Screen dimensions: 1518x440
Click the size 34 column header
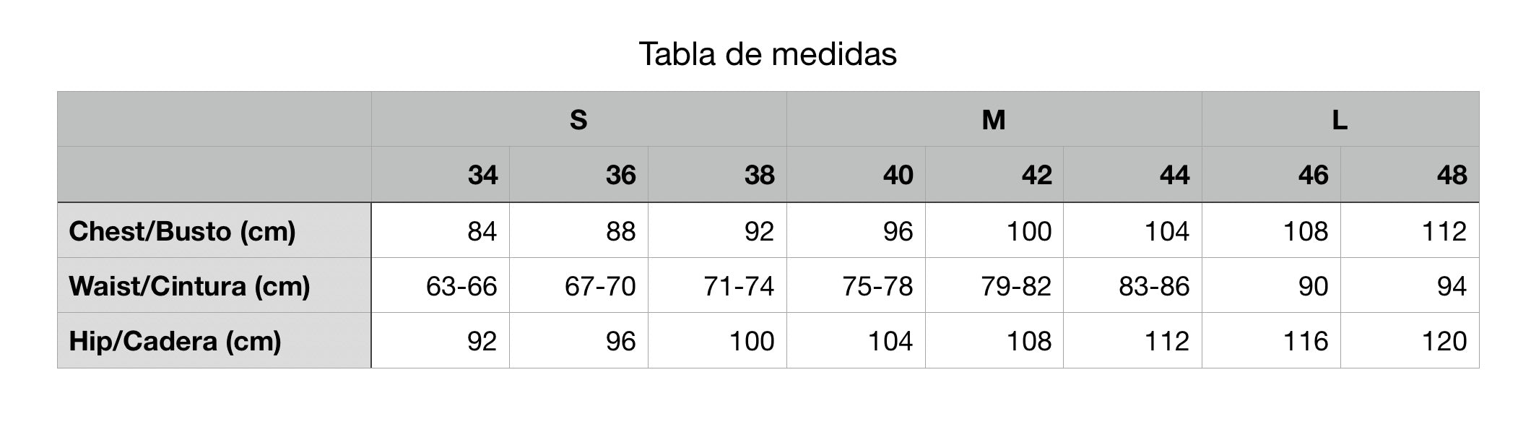482,176
